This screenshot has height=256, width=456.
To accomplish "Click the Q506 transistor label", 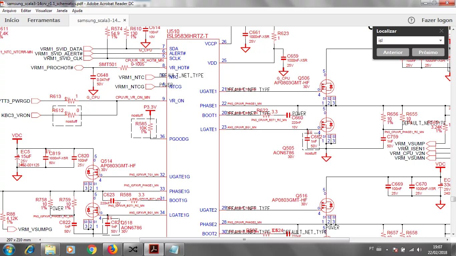I will click(304, 78).
